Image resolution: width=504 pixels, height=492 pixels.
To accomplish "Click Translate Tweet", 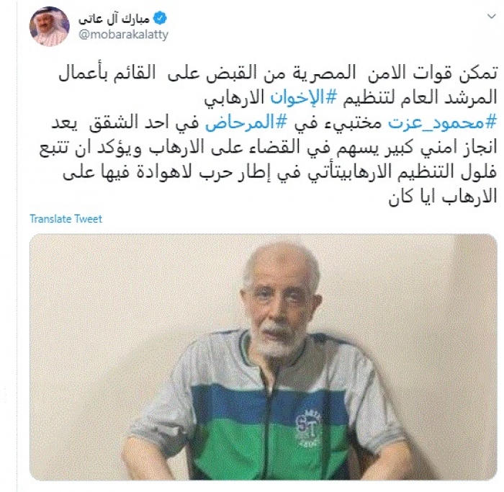I will [66, 219].
